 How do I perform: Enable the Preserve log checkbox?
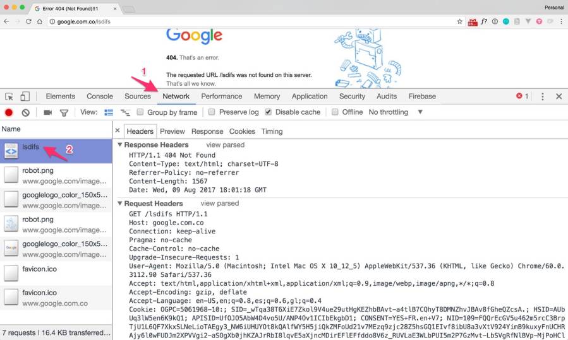point(212,112)
